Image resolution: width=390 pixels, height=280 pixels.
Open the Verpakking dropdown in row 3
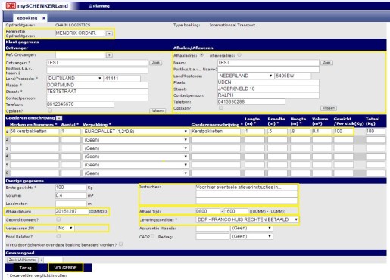[x=136, y=148]
